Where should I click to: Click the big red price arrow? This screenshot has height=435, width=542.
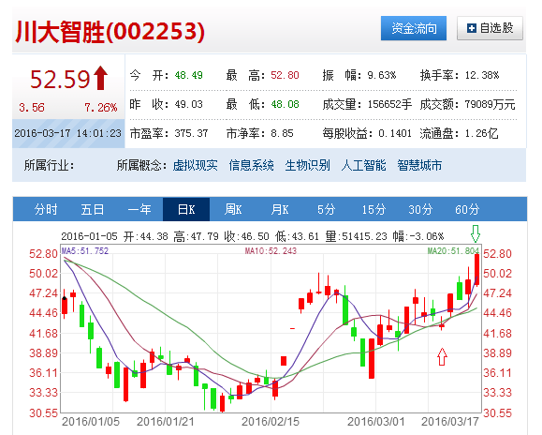[x=100, y=78]
